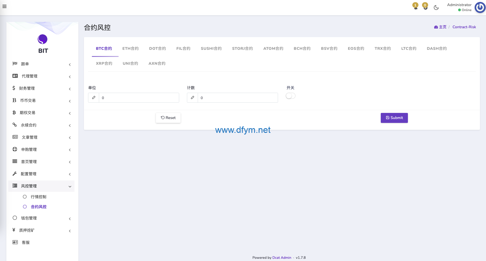Click the circle icon beside 钱包管理
Screen dimensions: 486x261
[15, 218]
